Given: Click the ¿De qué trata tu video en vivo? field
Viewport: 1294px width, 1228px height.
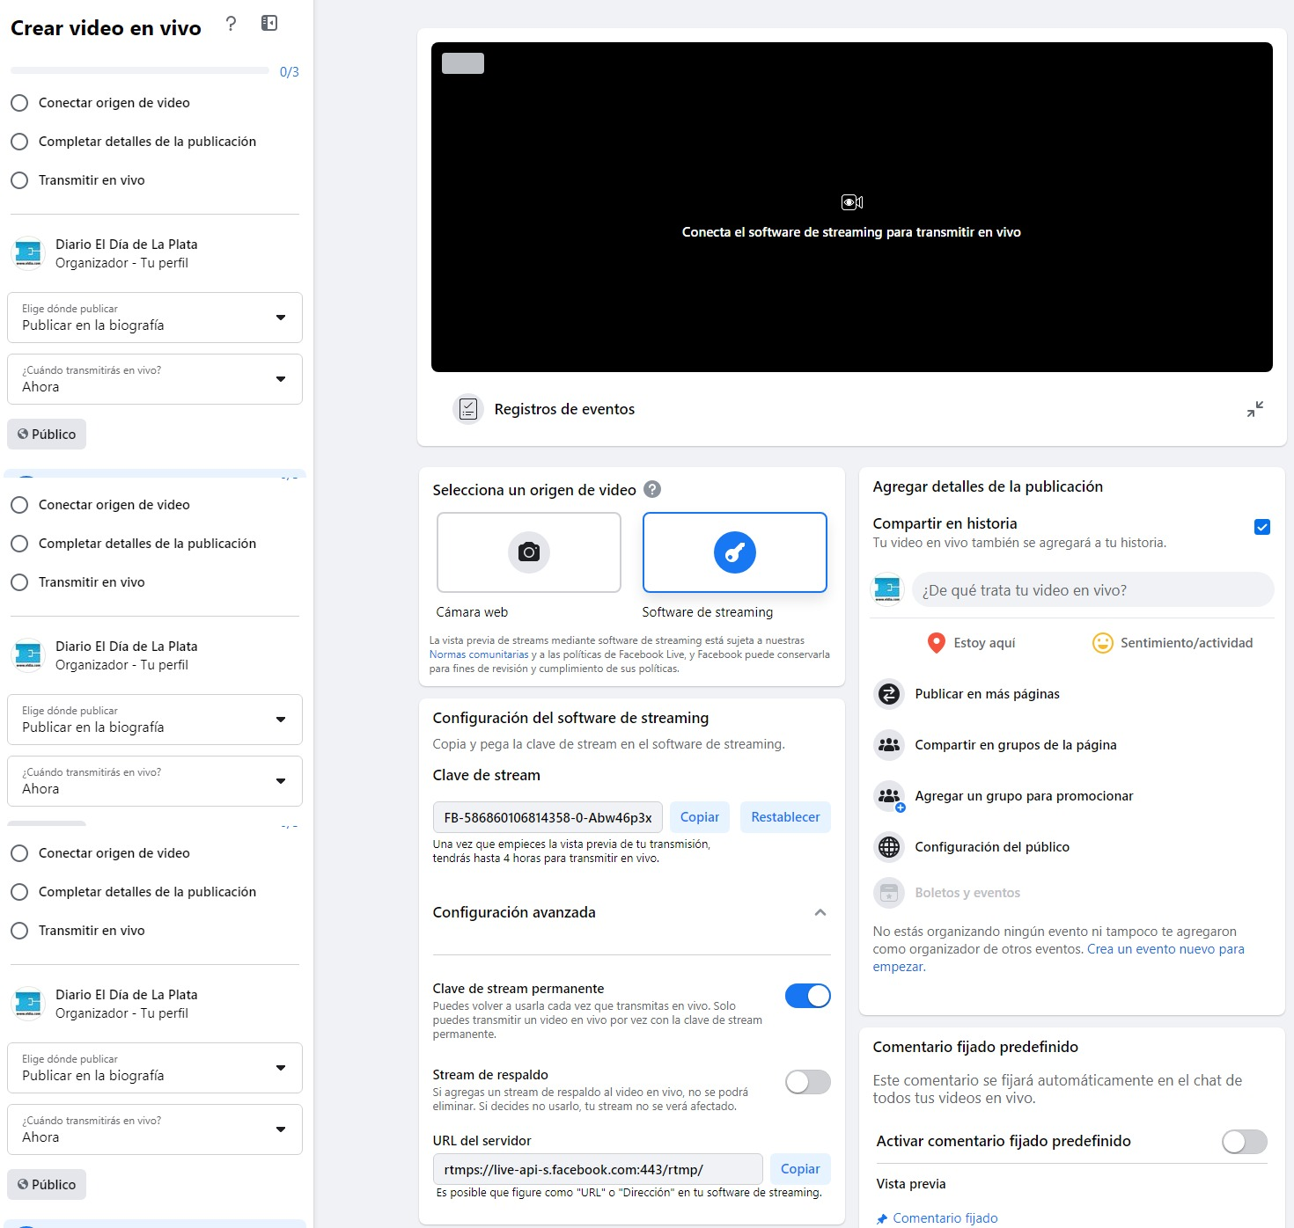Looking at the screenshot, I should coord(1092,590).
